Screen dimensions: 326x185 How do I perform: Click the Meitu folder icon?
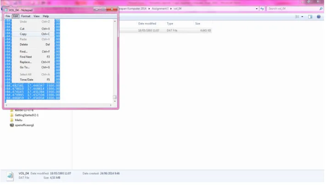(12, 120)
